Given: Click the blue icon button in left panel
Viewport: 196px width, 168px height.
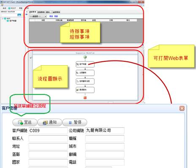Looking at the screenshot, I should [x=19, y=15].
